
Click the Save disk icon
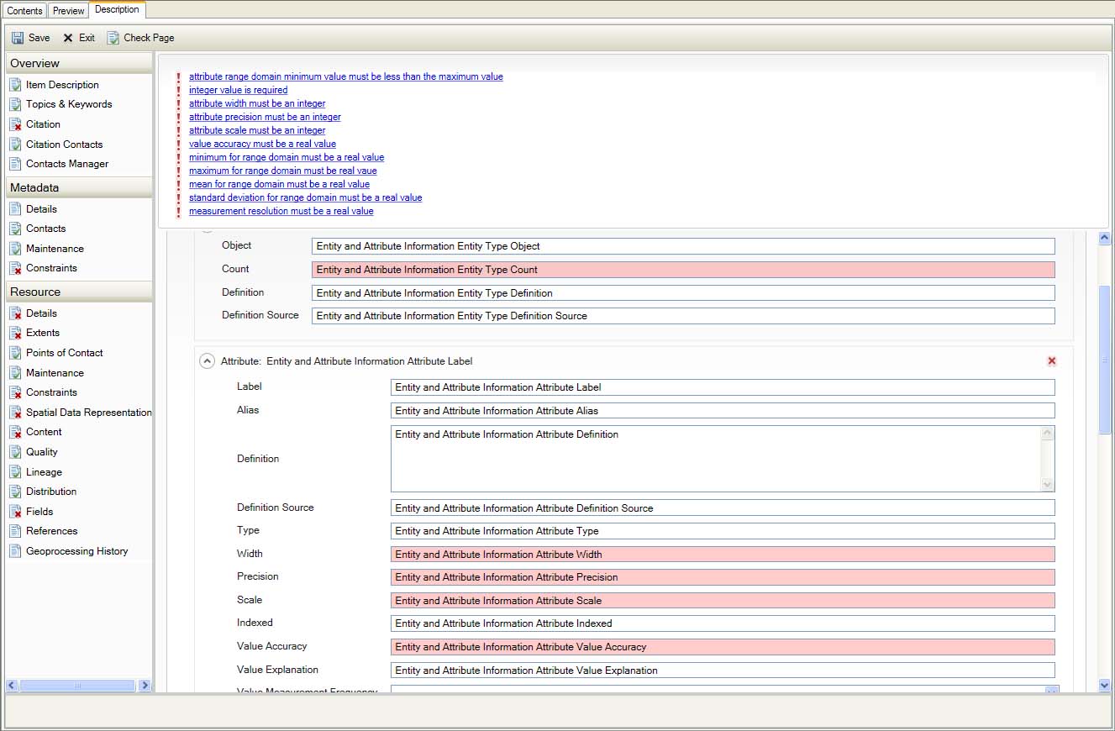(18, 38)
